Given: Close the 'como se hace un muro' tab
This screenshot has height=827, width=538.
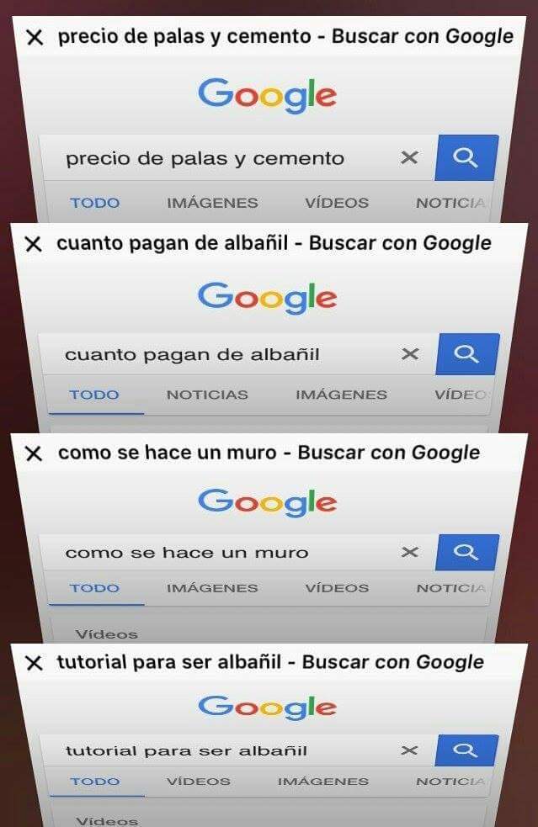Looking at the screenshot, I should tap(34, 453).
